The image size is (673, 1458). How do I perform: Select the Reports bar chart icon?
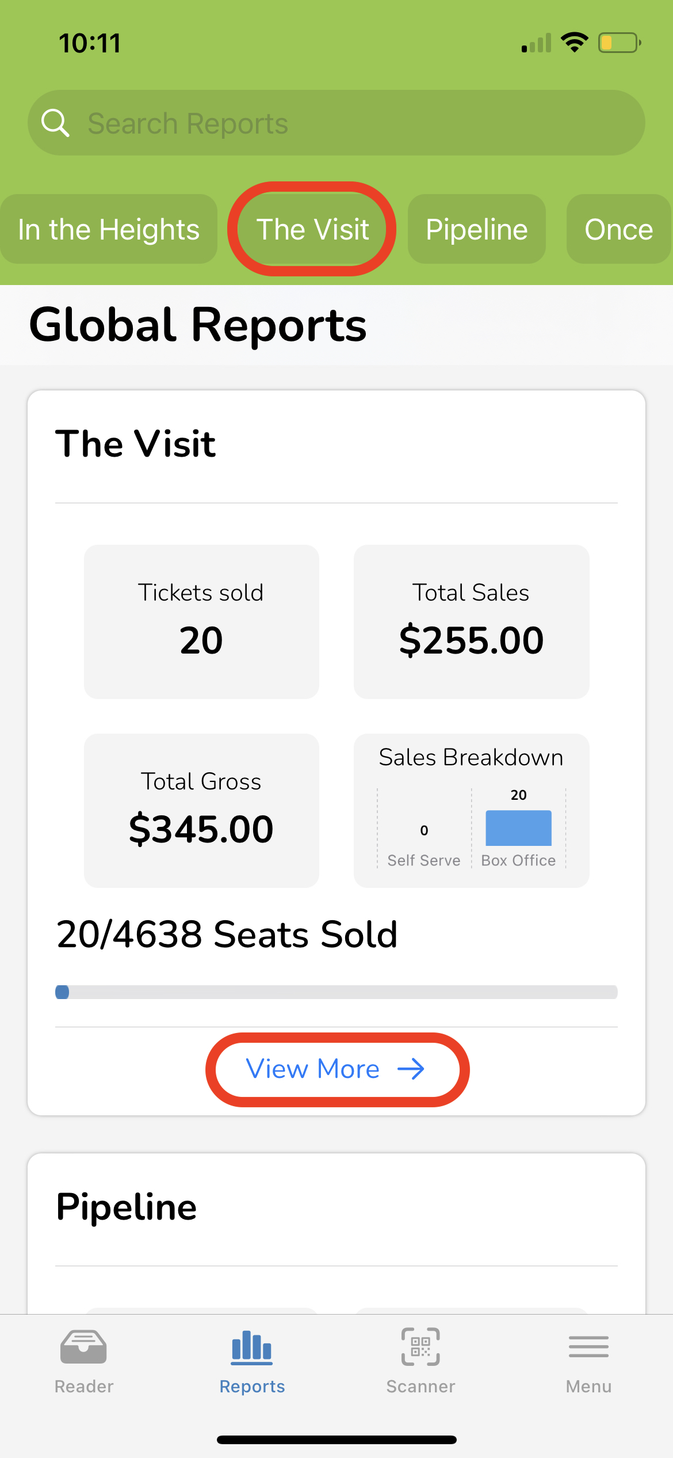pyautogui.click(x=252, y=1347)
